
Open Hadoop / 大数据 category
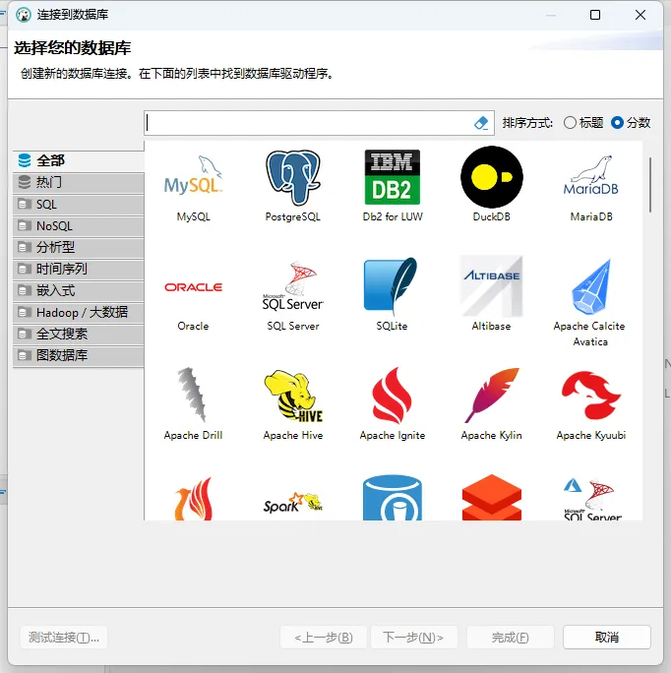pos(78,313)
